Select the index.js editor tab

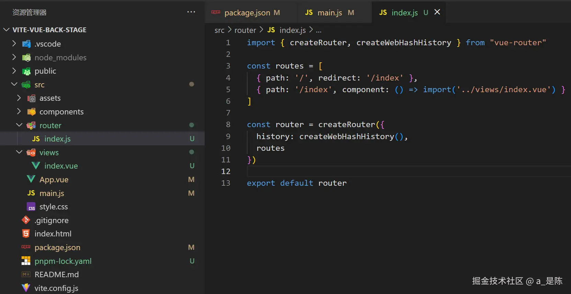pyautogui.click(x=409, y=12)
